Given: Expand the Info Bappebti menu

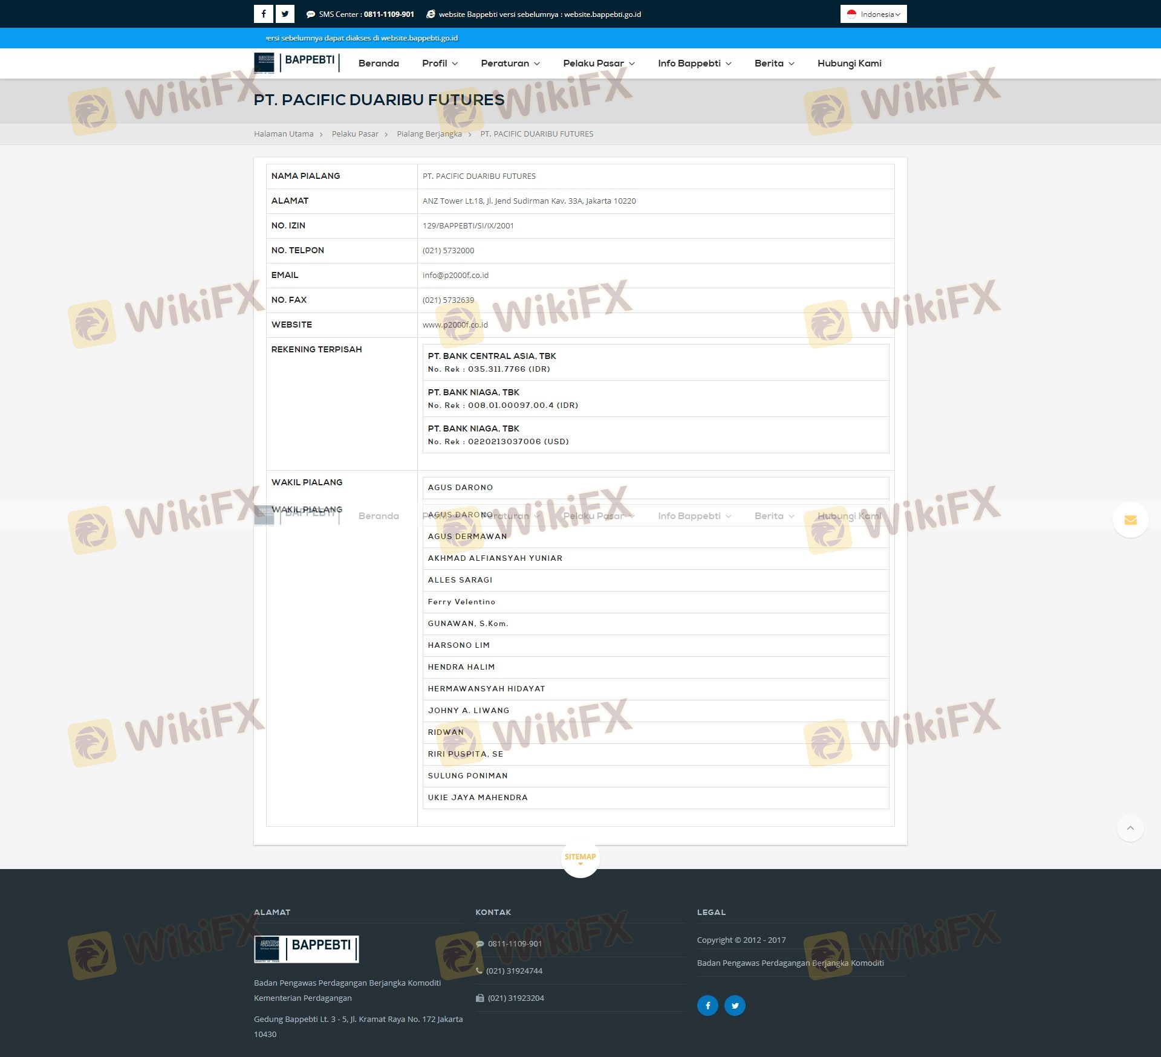Looking at the screenshot, I should click(694, 63).
